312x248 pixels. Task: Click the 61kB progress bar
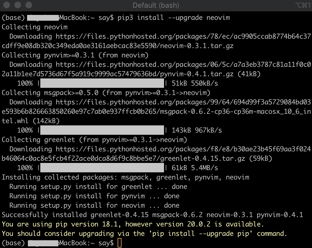click(x=102, y=168)
